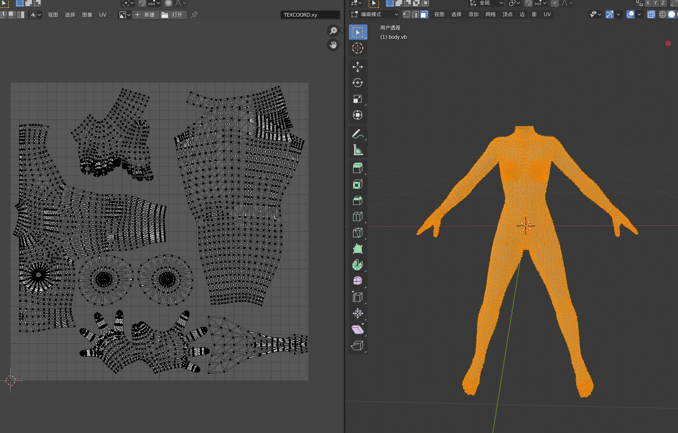The height and width of the screenshot is (433, 678).
Task: Select the Measure ruler tool
Action: (x=358, y=150)
